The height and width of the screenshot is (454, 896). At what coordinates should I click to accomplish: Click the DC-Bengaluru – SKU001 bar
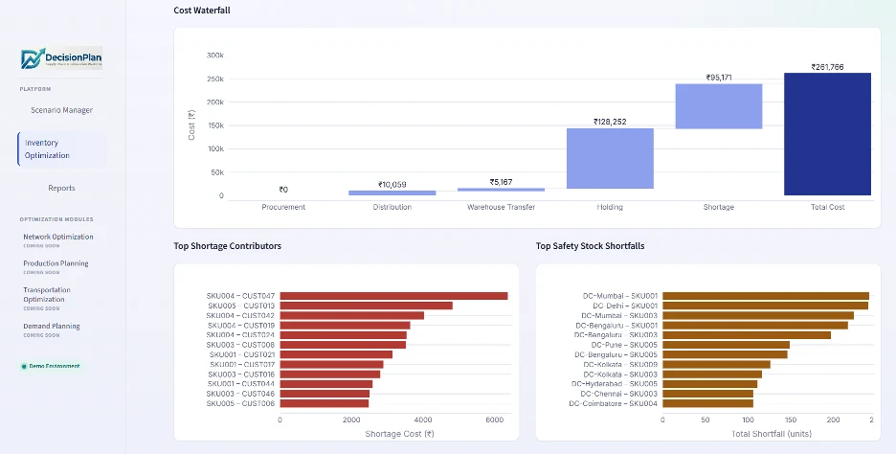tap(755, 326)
